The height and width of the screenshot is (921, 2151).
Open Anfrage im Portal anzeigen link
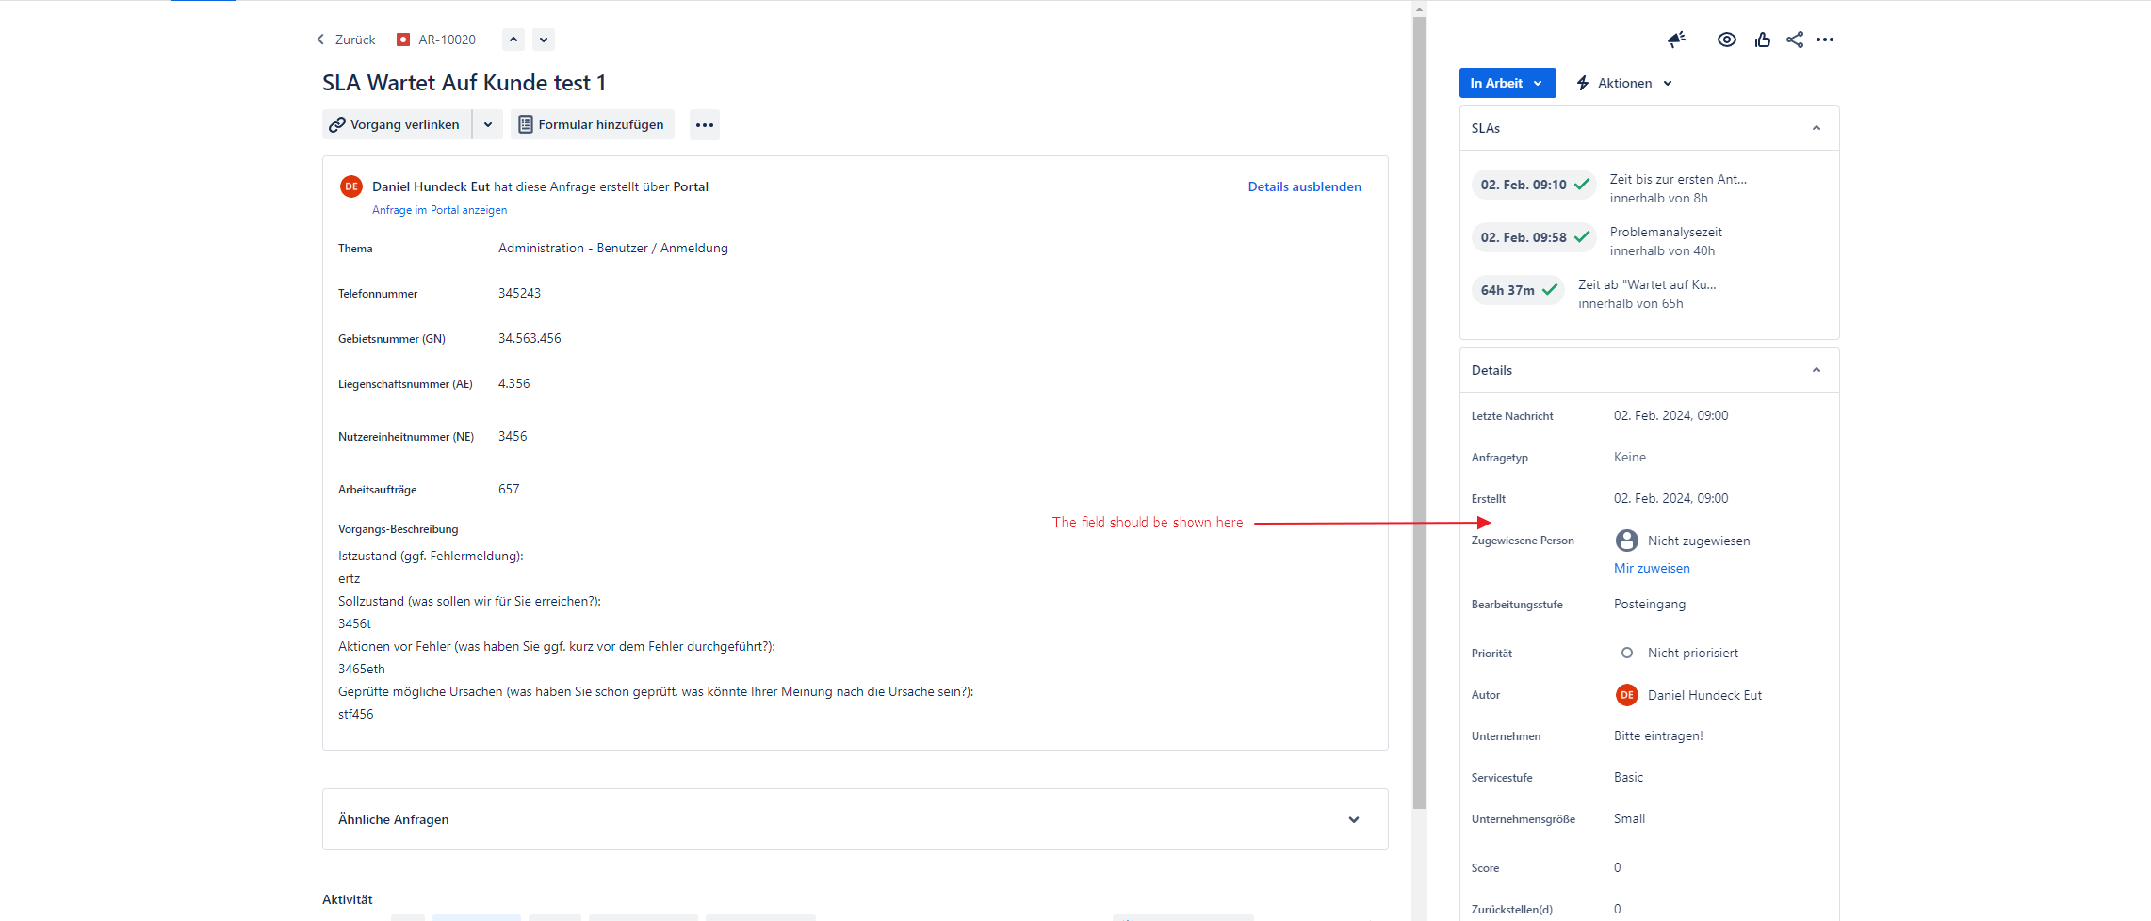tap(439, 210)
